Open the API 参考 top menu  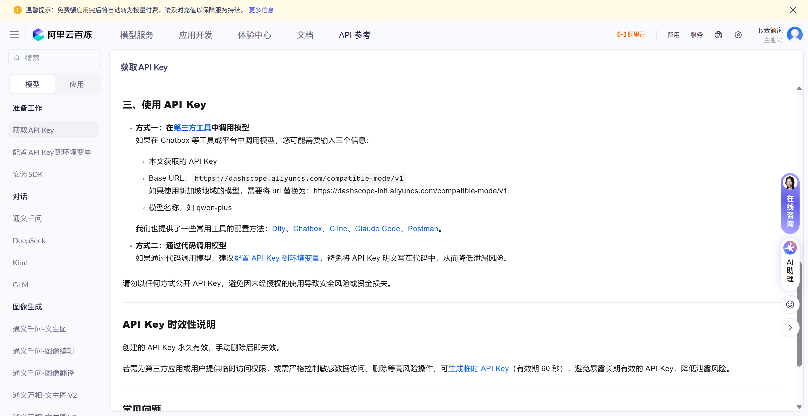pos(355,35)
